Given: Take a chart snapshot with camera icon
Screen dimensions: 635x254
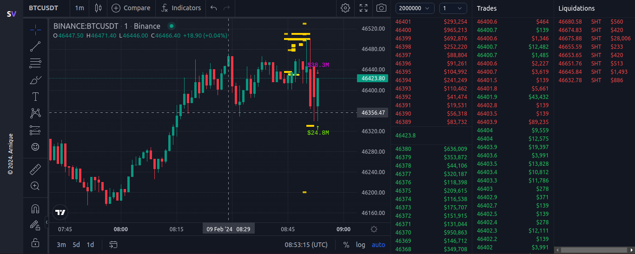Looking at the screenshot, I should (381, 8).
